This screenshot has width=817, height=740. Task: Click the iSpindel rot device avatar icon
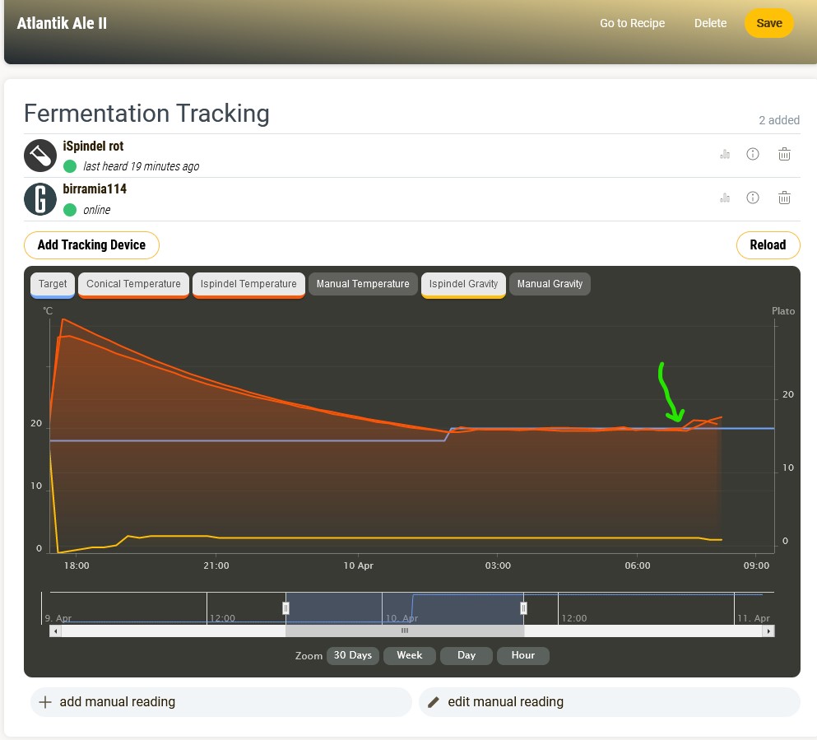coord(40,156)
